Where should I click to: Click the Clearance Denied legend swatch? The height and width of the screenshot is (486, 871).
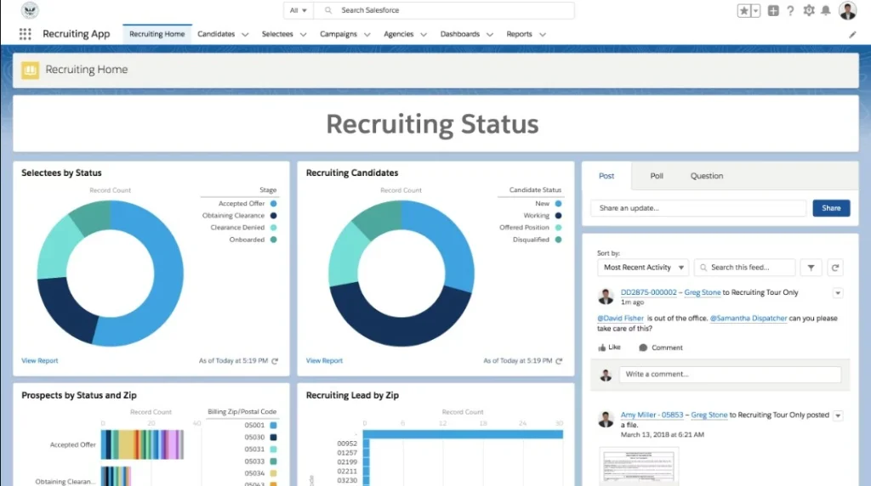(x=273, y=228)
